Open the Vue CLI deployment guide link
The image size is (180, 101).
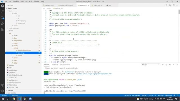click(95, 74)
